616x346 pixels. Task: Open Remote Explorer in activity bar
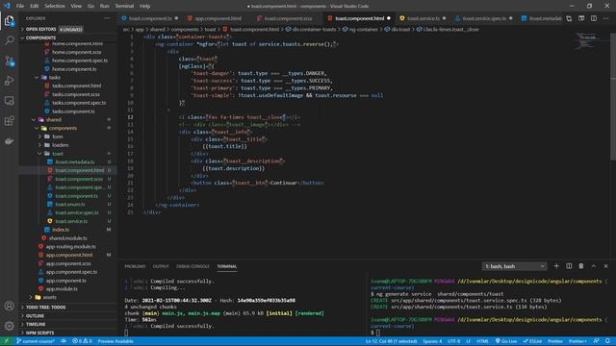click(9, 101)
